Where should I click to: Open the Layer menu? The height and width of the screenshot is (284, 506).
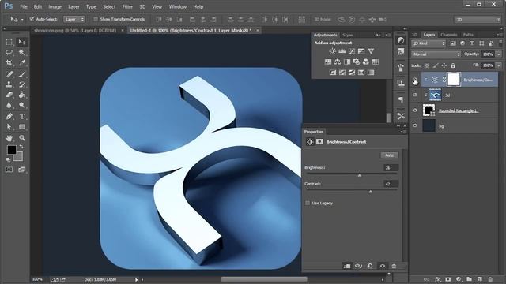point(74,6)
